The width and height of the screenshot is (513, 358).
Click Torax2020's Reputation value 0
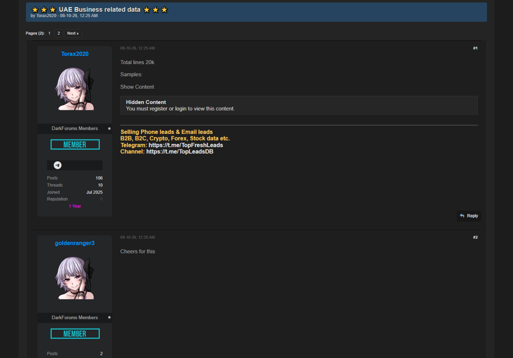(x=102, y=199)
